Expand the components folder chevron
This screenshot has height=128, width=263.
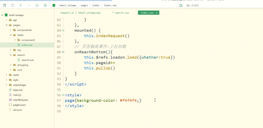point(10,30)
